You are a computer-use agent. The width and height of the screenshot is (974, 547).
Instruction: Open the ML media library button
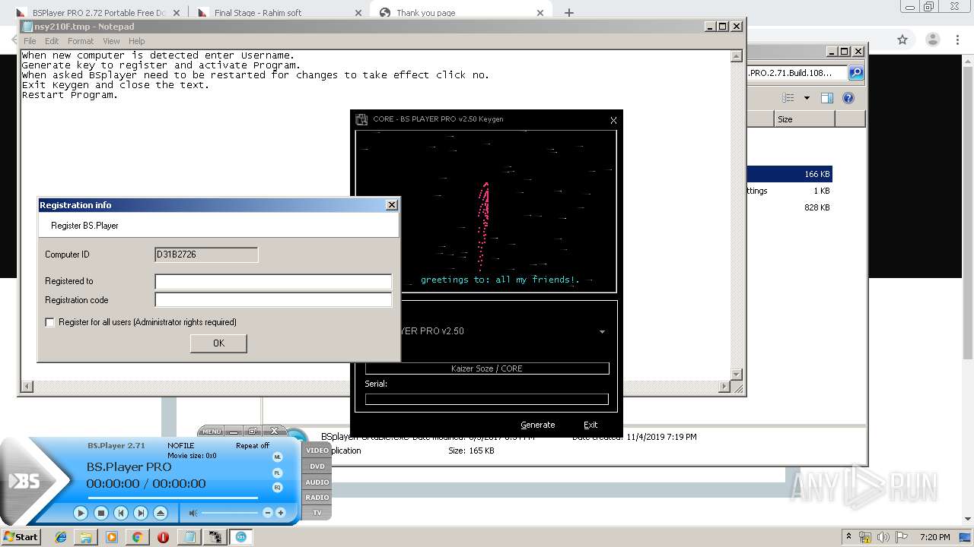coord(277,457)
